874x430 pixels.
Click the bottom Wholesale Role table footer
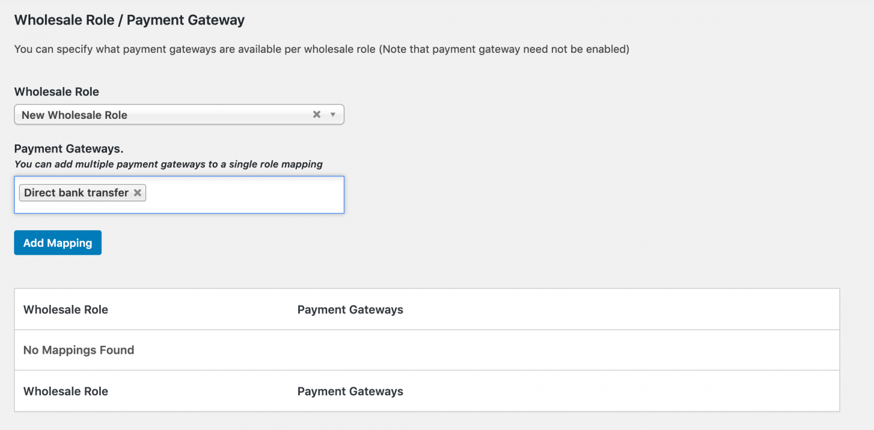(x=65, y=391)
